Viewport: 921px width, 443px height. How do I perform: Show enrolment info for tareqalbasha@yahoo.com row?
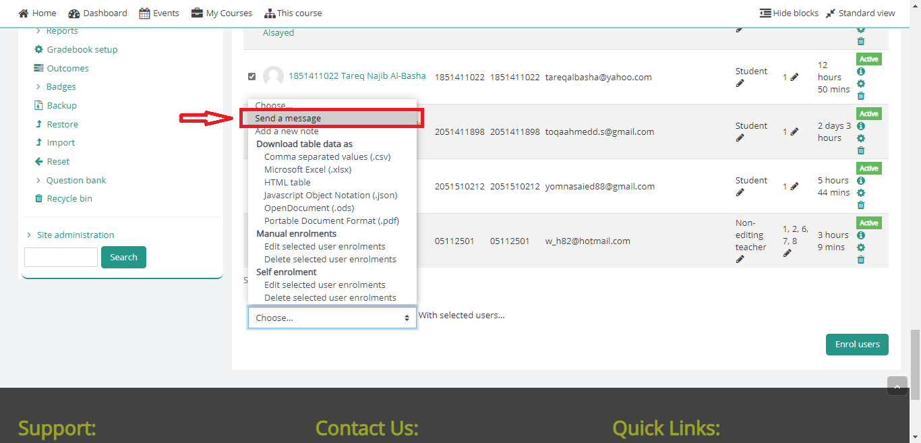[x=861, y=71]
